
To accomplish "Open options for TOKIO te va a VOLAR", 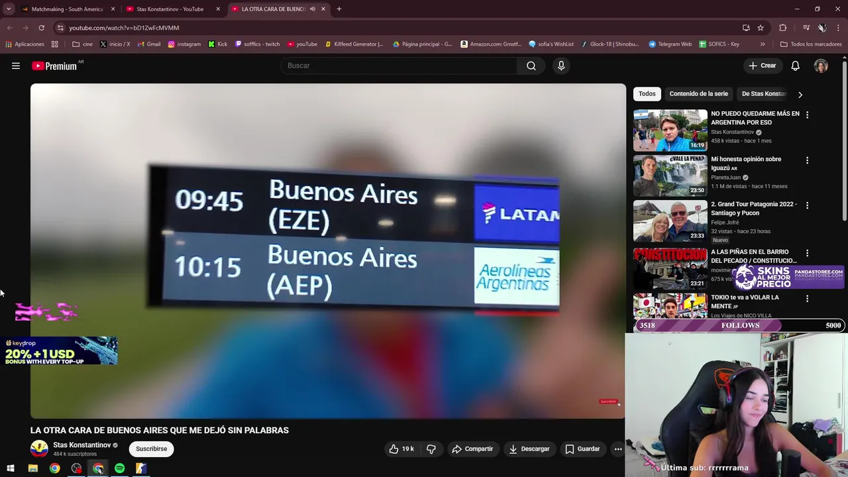I will [x=807, y=299].
